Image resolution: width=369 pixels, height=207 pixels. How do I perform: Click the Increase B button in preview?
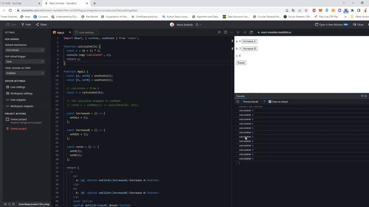[x=249, y=48]
